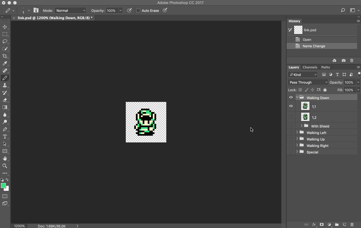
Task: Show the Walking Up group
Action: click(291, 139)
